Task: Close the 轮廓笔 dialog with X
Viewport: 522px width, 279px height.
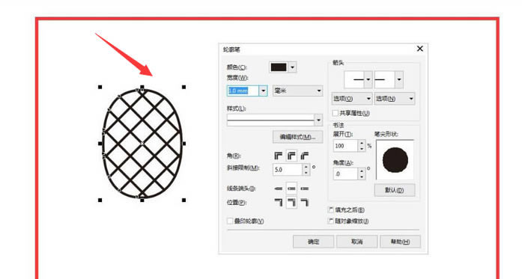Action: (420, 49)
